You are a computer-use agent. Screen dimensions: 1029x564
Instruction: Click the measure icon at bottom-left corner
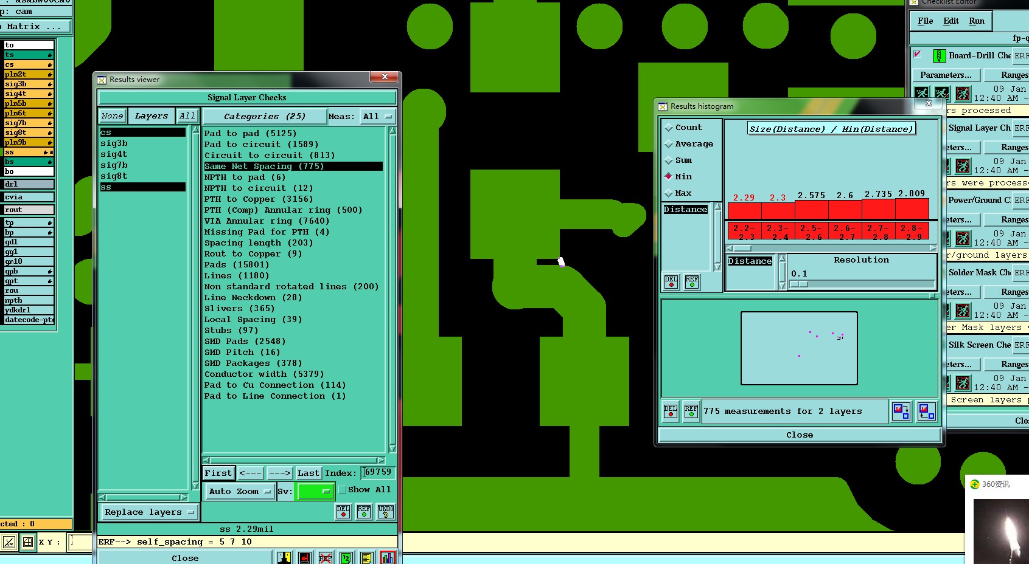[x=9, y=542]
